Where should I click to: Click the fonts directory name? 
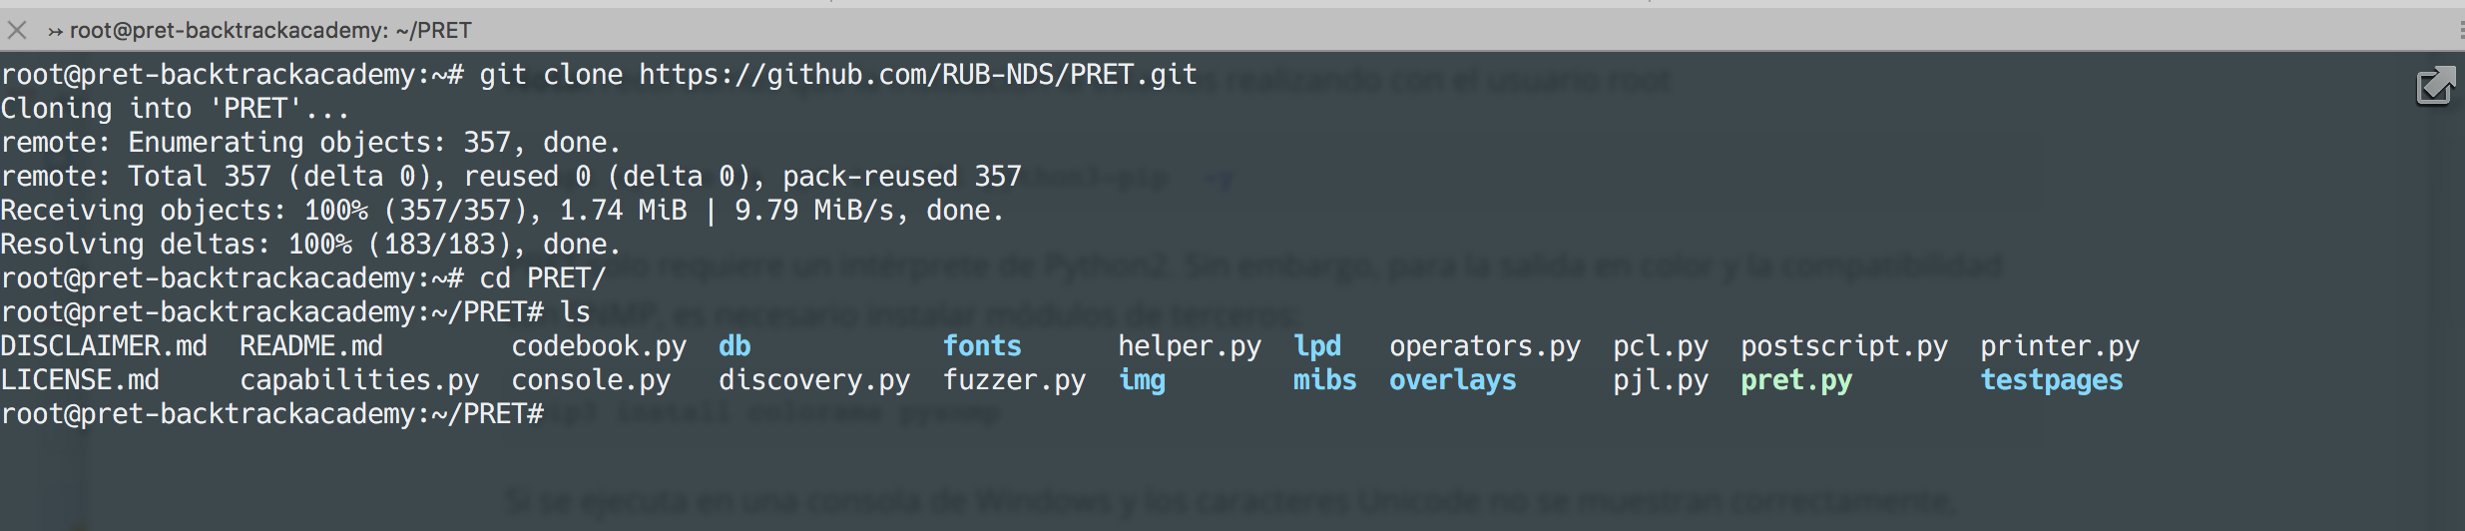982,346
